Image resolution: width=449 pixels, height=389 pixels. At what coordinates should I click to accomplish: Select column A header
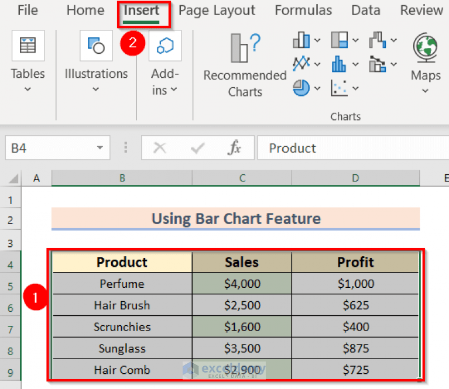tap(36, 178)
